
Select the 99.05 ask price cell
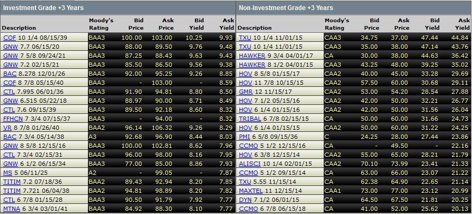pyautogui.click(x=165, y=173)
